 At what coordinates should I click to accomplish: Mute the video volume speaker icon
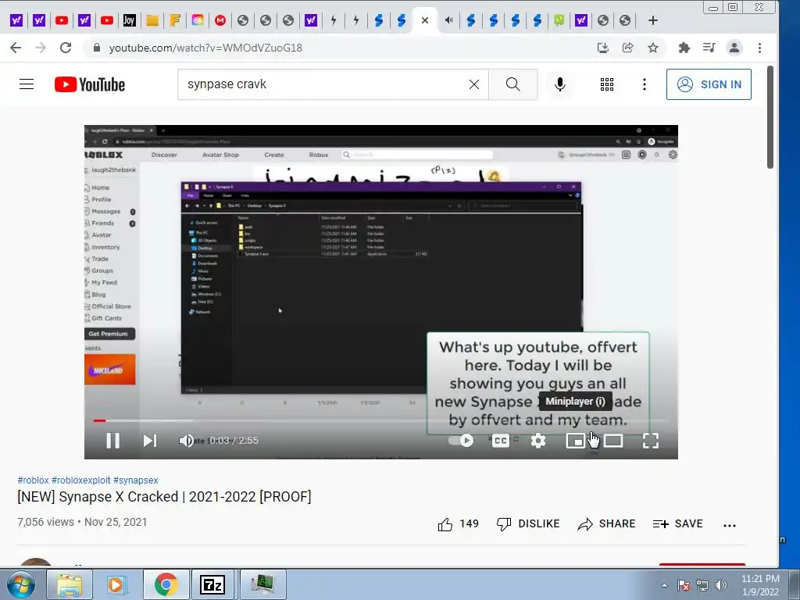[186, 441]
